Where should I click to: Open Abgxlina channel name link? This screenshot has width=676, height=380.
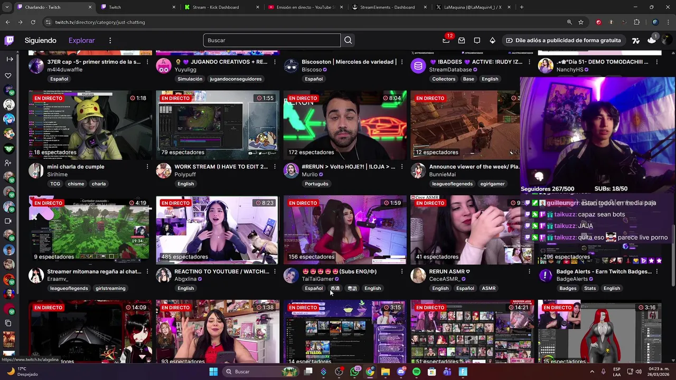(x=185, y=279)
